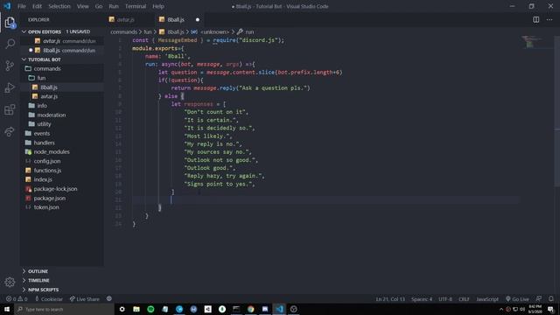Change language mode JavaScript
This screenshot has width=560, height=315.
(x=487, y=299)
